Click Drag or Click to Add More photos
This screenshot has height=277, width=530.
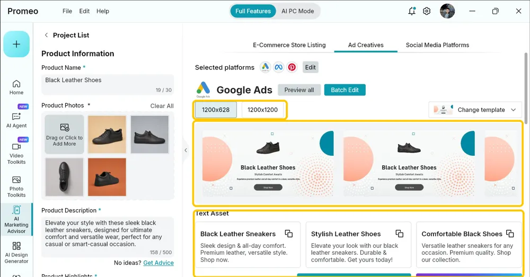click(64, 135)
